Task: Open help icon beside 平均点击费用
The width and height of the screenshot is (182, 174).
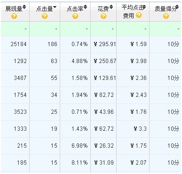Action: (x=139, y=15)
